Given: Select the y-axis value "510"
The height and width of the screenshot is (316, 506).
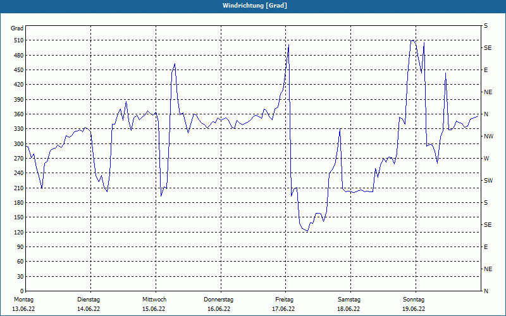Looking at the screenshot, I should pos(19,40).
